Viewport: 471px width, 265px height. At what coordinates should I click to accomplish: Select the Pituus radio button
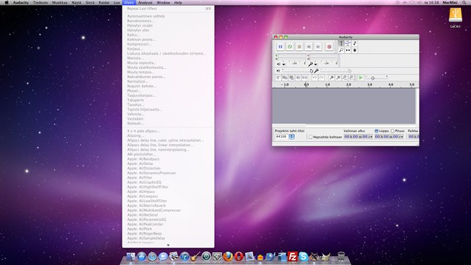[x=392, y=131]
